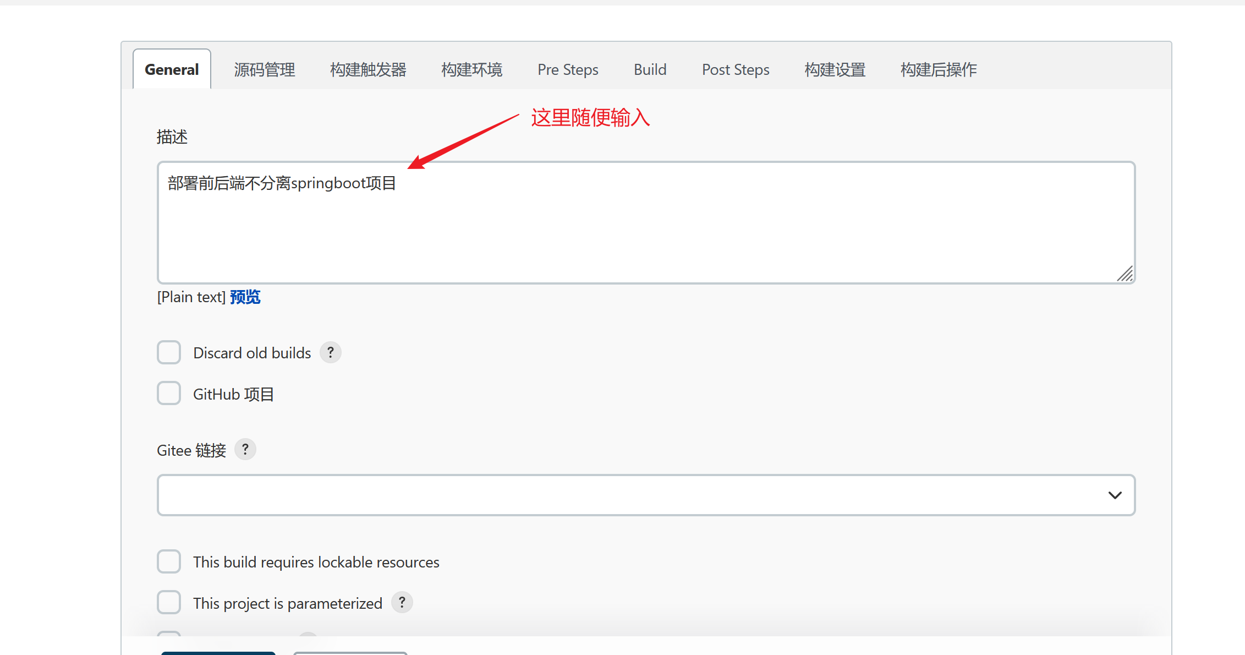Click the Discard old builds label
Viewport: 1245px width, 655px height.
(x=252, y=353)
